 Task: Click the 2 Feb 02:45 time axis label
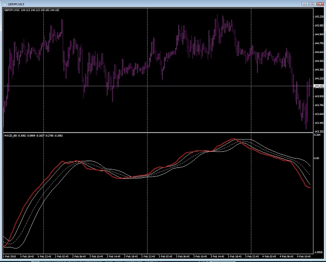point(62,257)
